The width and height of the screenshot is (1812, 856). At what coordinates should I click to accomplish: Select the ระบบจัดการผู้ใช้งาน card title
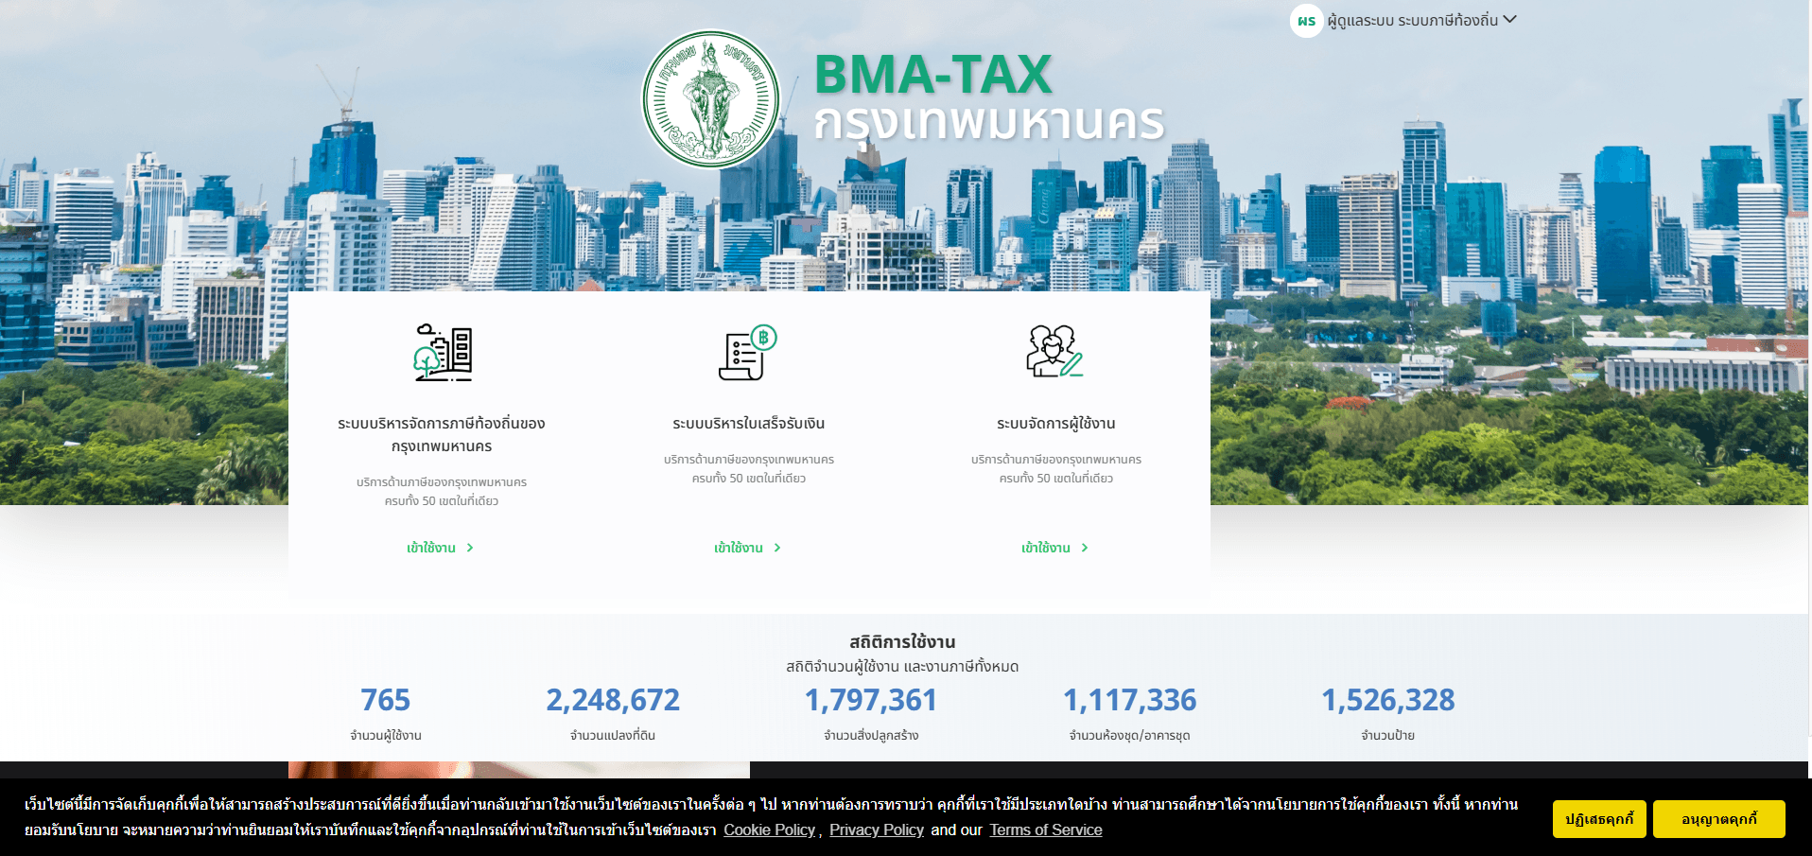click(1056, 423)
